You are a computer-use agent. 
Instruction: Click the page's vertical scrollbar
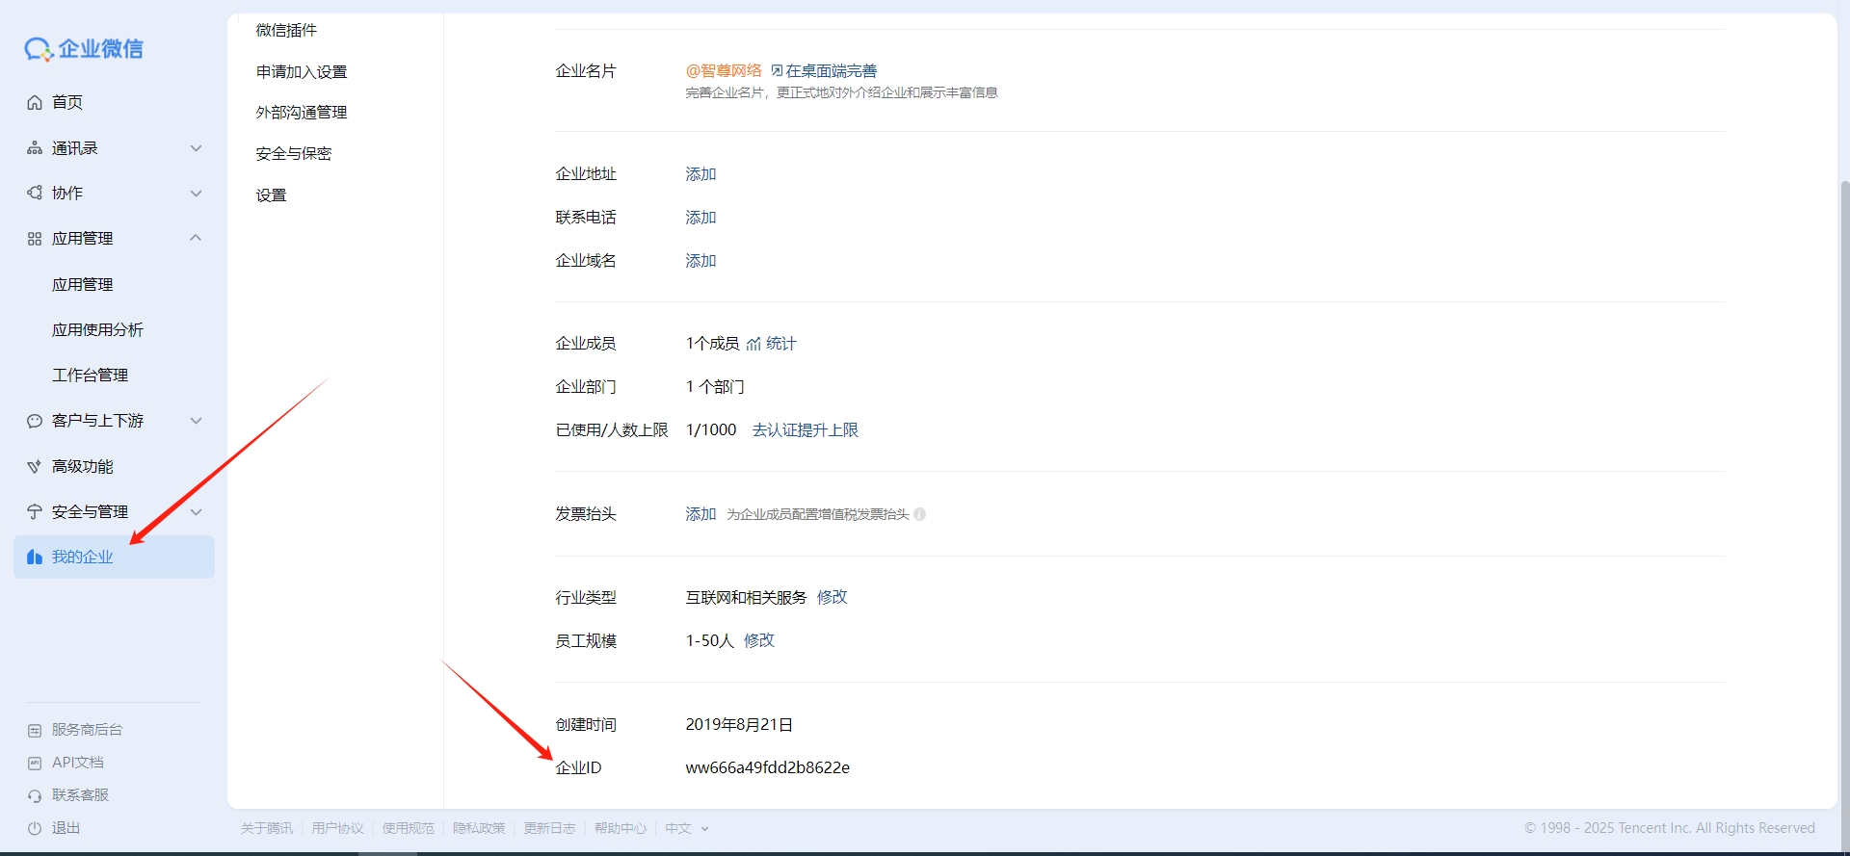[1844, 481]
